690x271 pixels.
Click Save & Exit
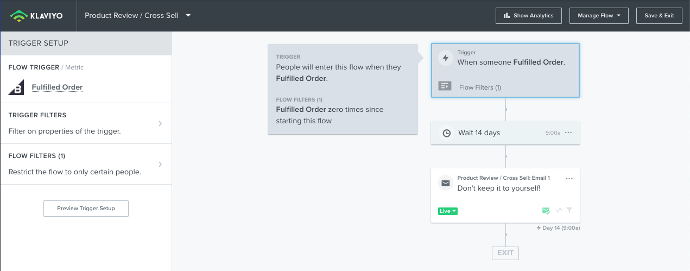pos(659,16)
